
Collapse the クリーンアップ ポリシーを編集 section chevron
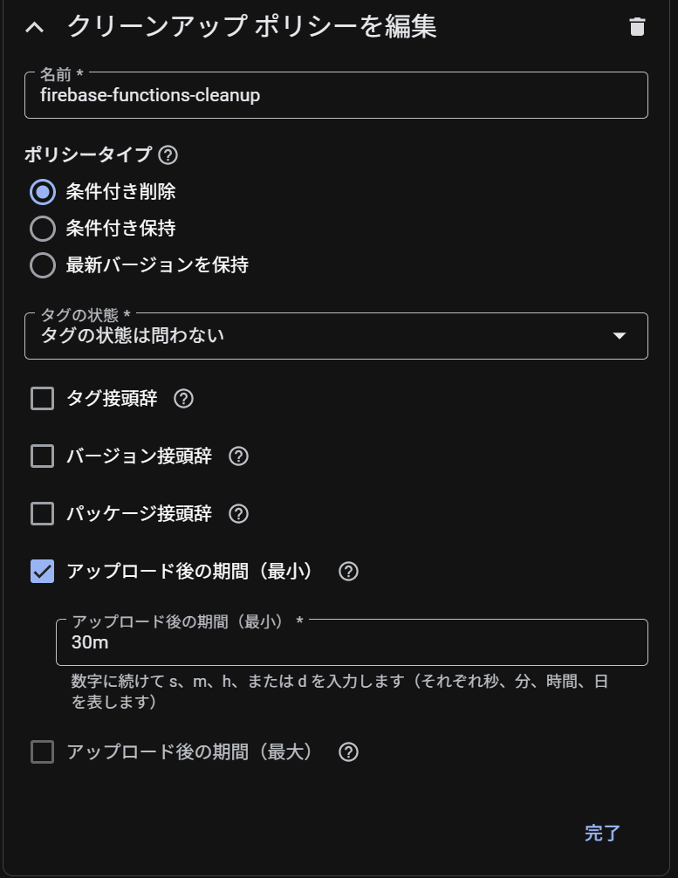click(34, 27)
